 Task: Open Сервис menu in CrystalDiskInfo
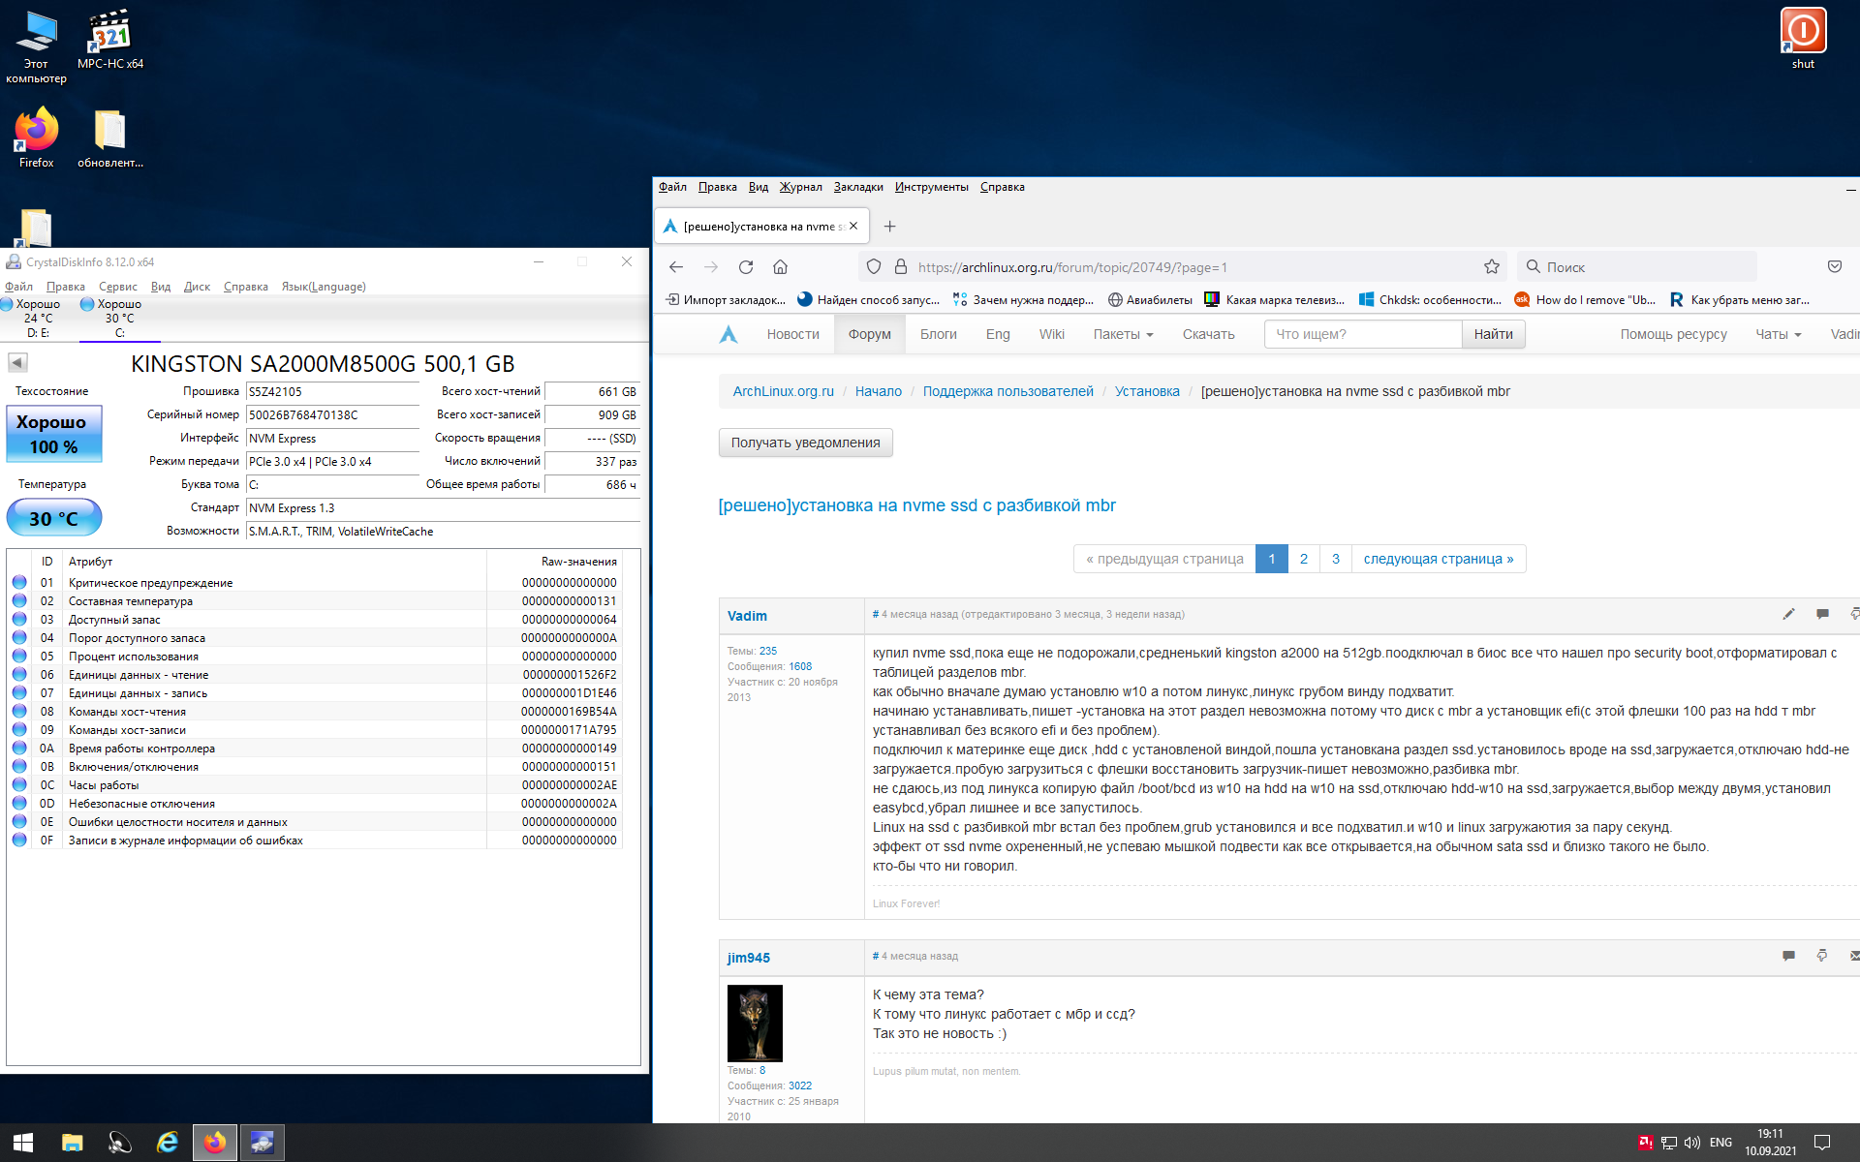[x=117, y=287]
